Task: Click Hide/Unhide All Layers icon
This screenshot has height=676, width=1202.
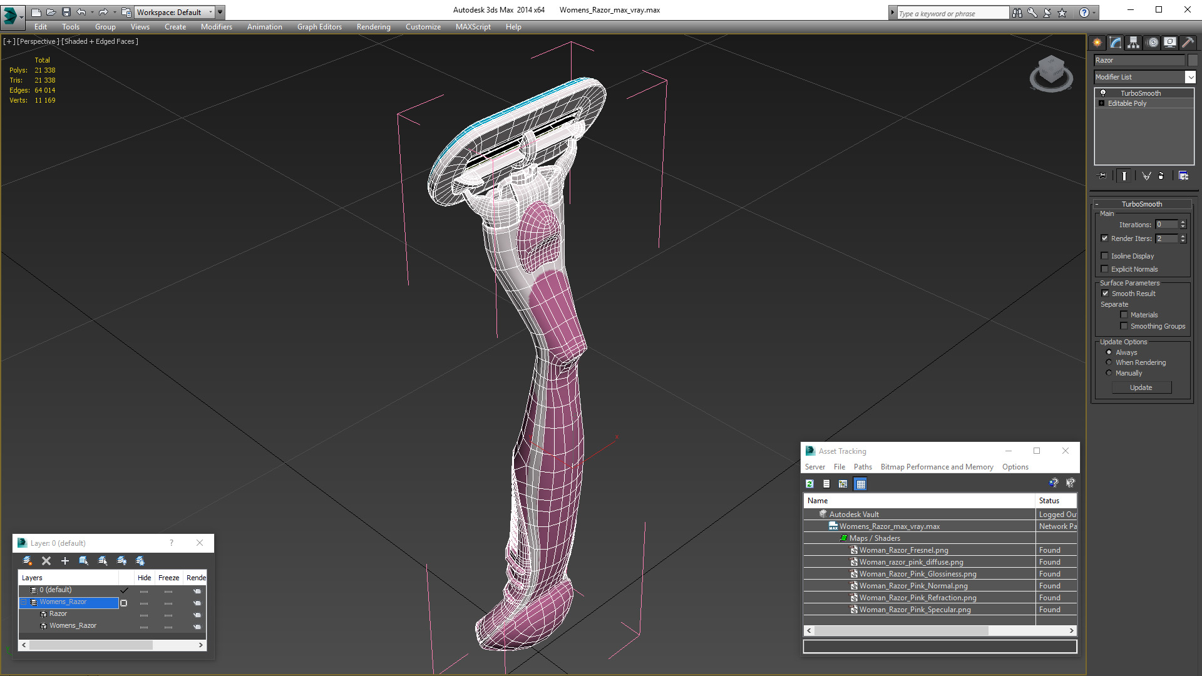Action: [121, 561]
